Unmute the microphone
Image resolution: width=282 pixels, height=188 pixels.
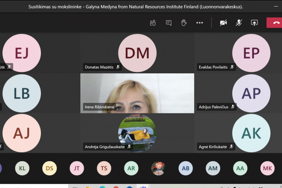point(239,23)
